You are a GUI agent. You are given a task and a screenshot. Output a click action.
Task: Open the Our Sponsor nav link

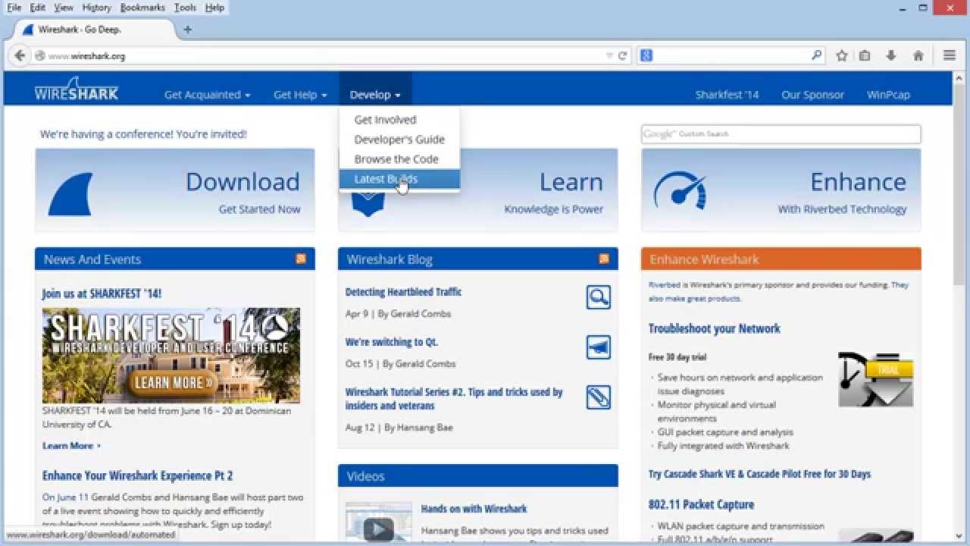click(812, 95)
